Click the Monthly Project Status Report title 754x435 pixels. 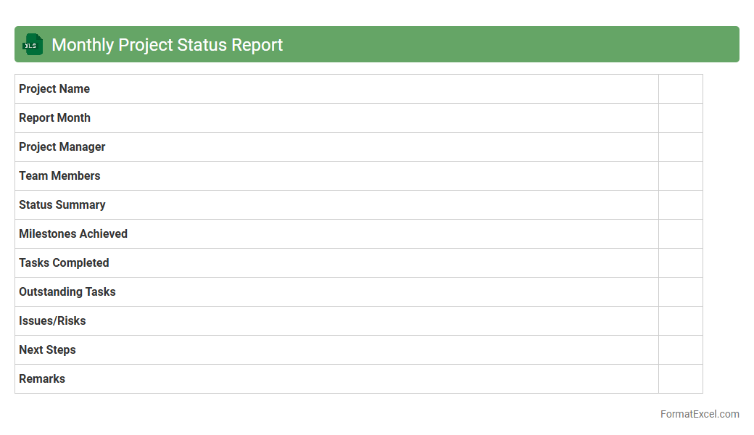pos(167,45)
